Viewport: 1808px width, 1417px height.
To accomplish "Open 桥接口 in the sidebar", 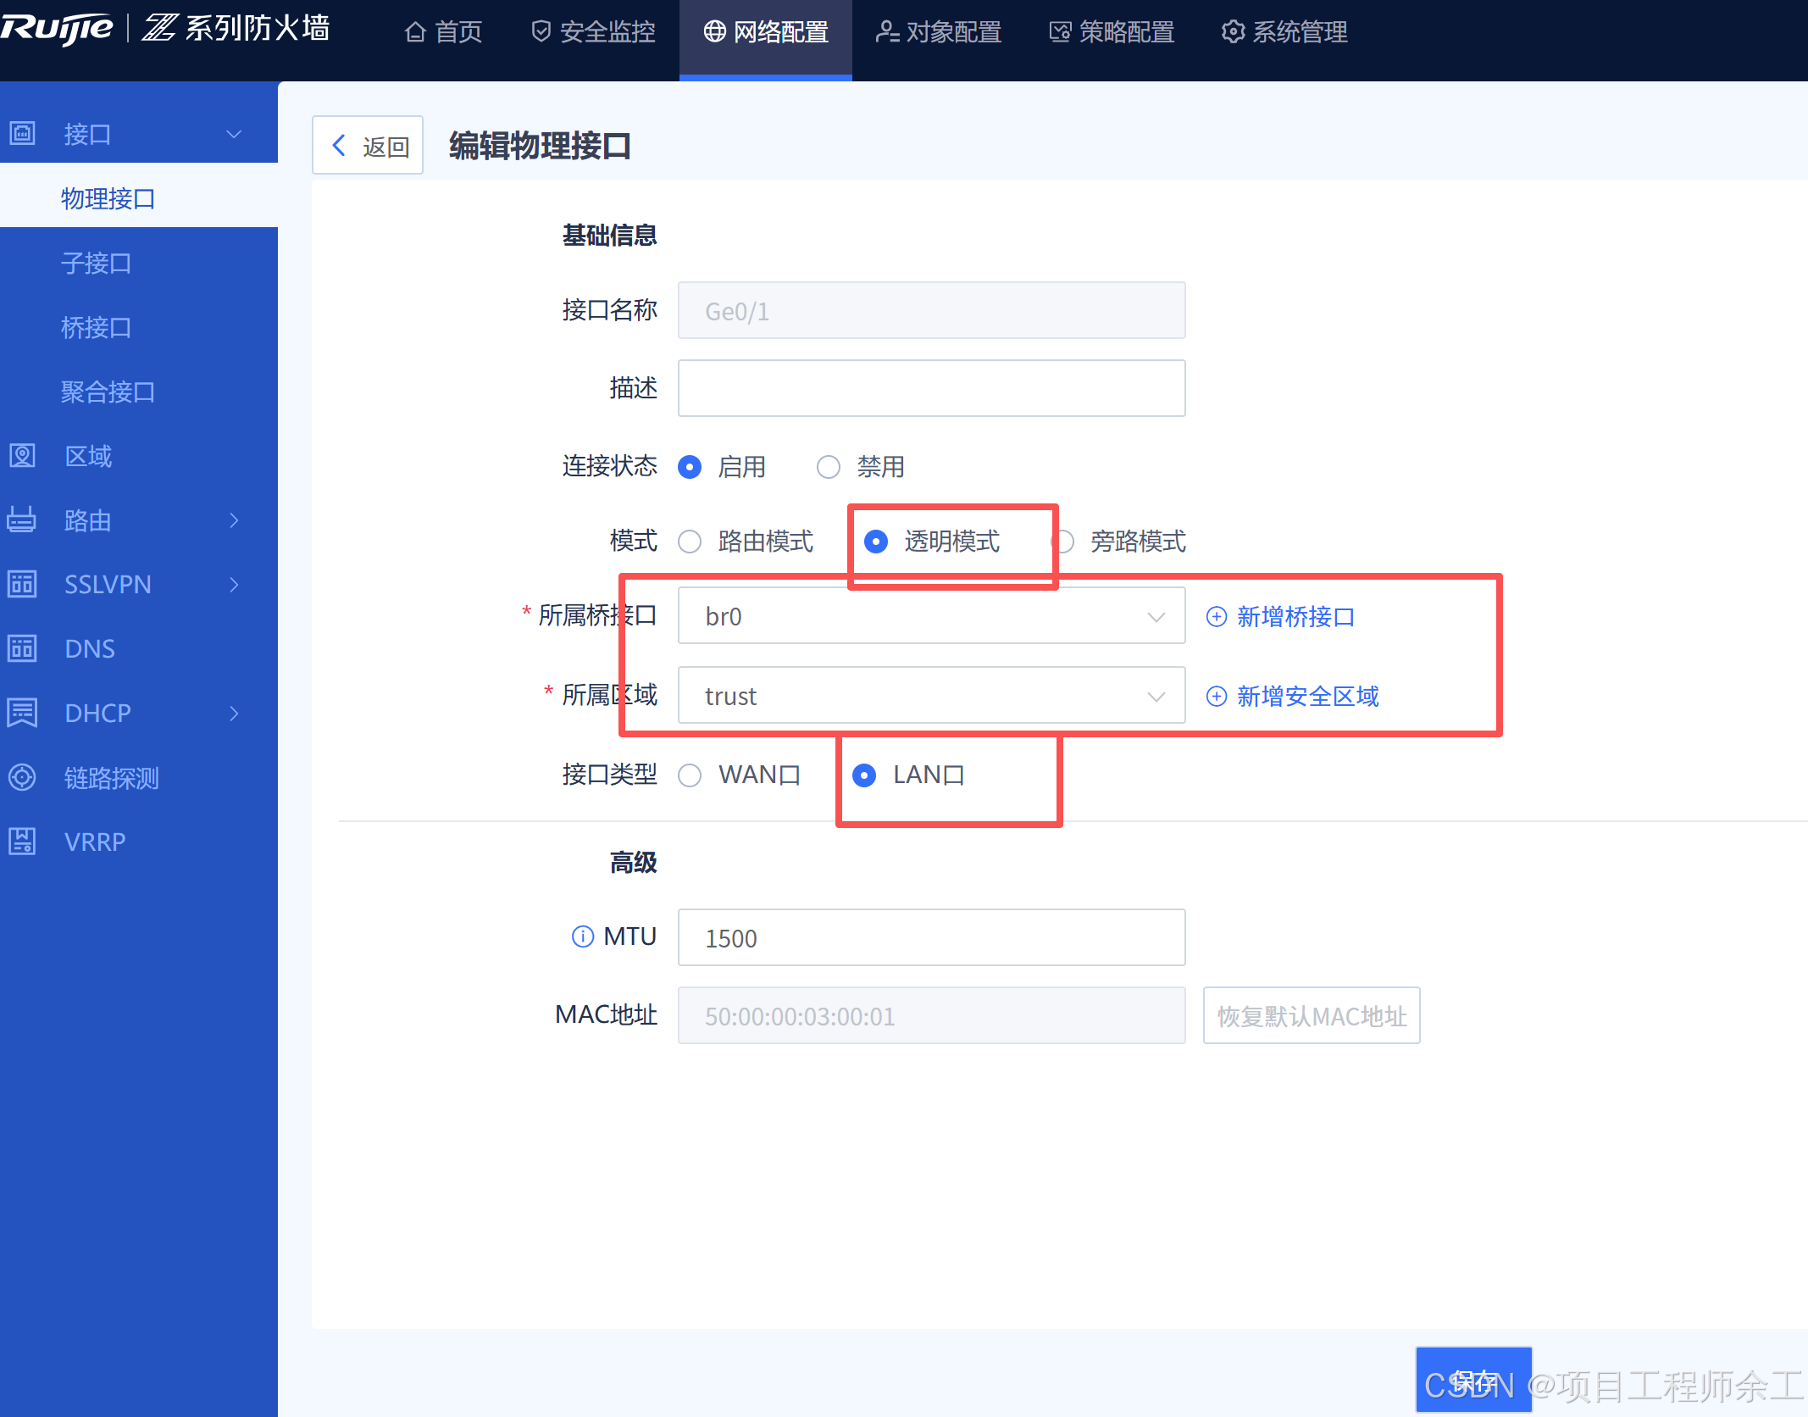I will click(96, 327).
